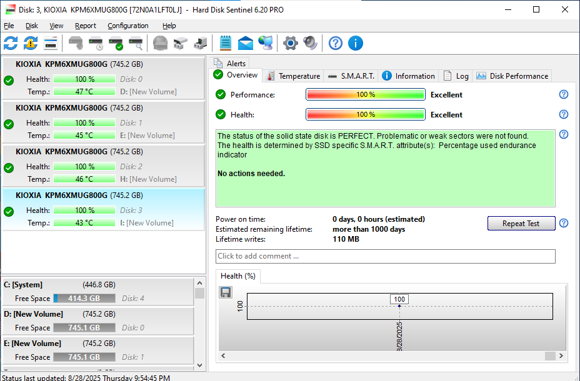Click the blue refresh arrows toolbar icon
The width and height of the screenshot is (580, 381).
point(11,43)
